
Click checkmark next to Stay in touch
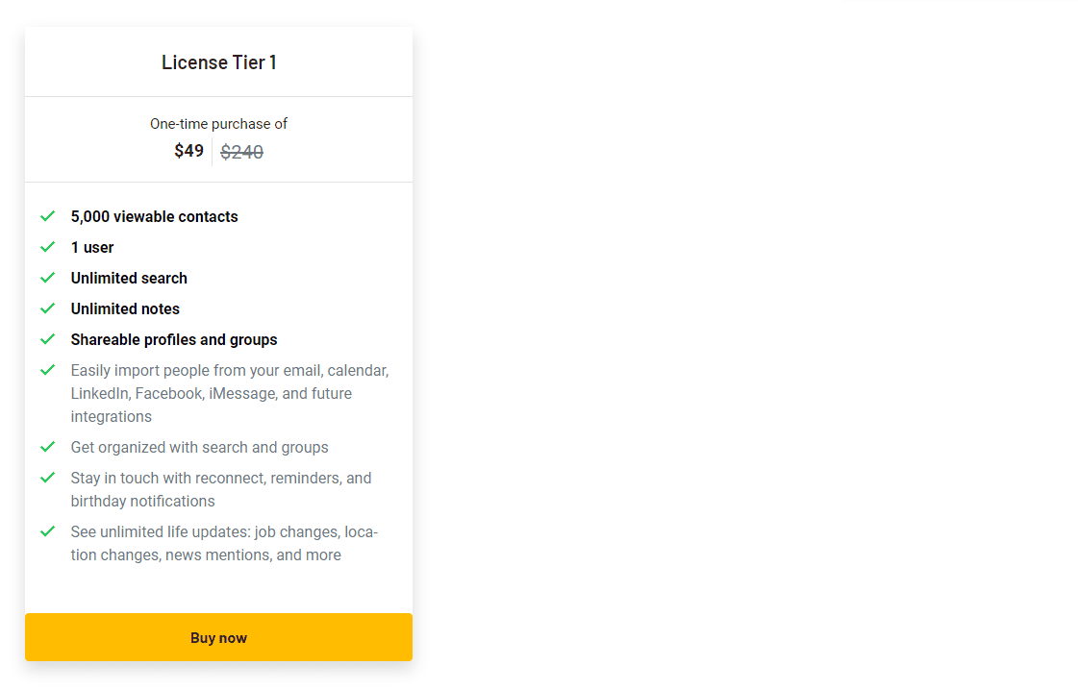(x=48, y=478)
